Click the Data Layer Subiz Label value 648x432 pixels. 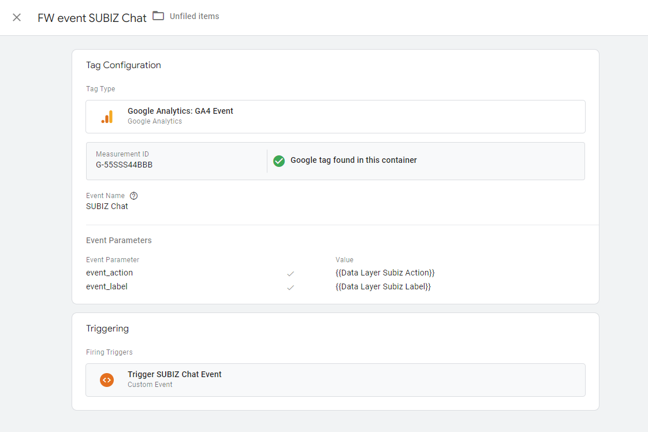(383, 286)
